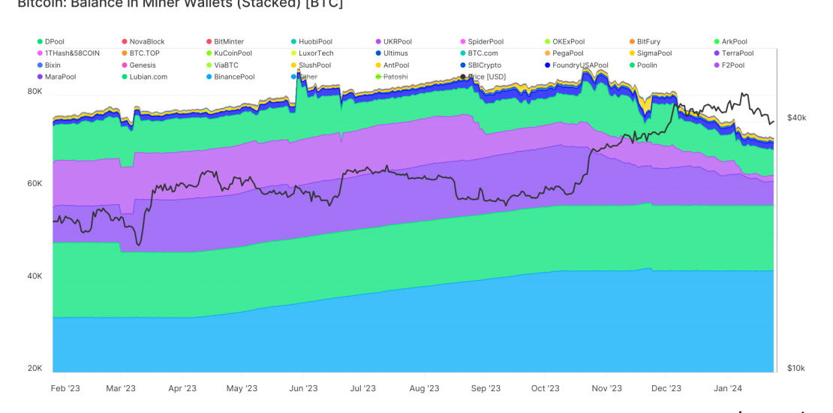Toggle the Price [USD] legend item
This screenshot has width=833, height=413.
click(x=486, y=77)
